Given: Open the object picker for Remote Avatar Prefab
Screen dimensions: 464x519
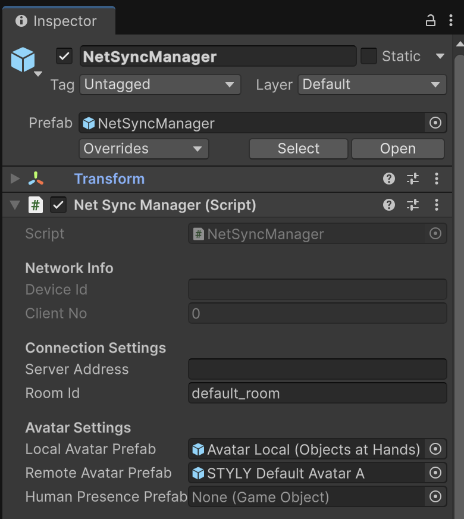Looking at the screenshot, I should point(435,473).
